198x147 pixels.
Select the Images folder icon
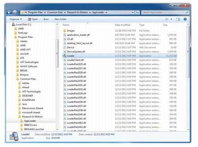click(x=65, y=31)
